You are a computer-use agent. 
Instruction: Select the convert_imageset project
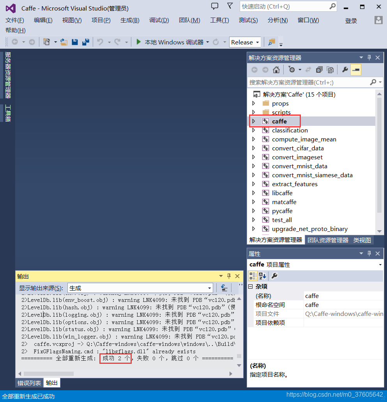(x=297, y=157)
